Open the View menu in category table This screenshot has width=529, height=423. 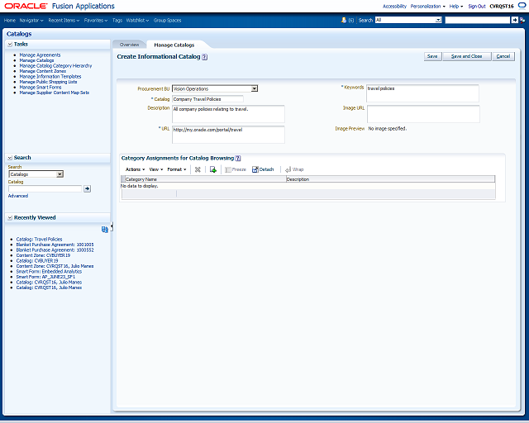[156, 169]
